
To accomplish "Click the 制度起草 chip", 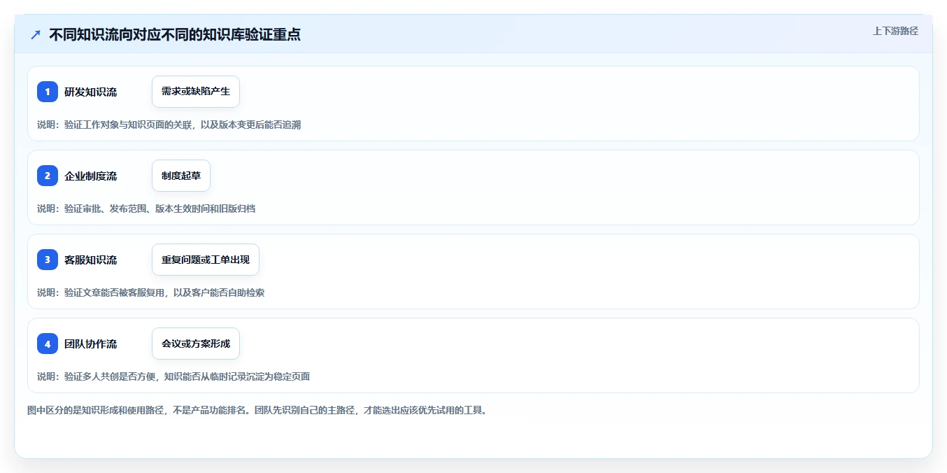I will point(181,176).
